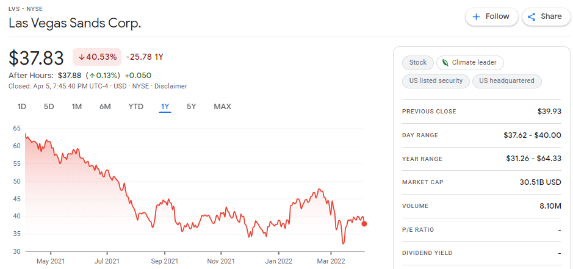Select the 1Y range tab
The height and width of the screenshot is (269, 573).
tap(165, 107)
